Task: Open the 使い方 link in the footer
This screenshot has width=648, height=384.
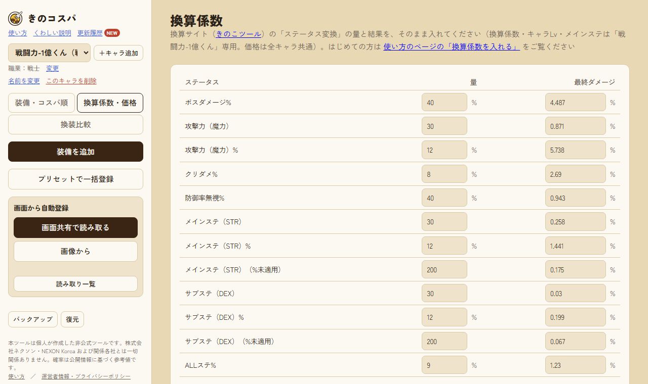Action: pos(16,376)
